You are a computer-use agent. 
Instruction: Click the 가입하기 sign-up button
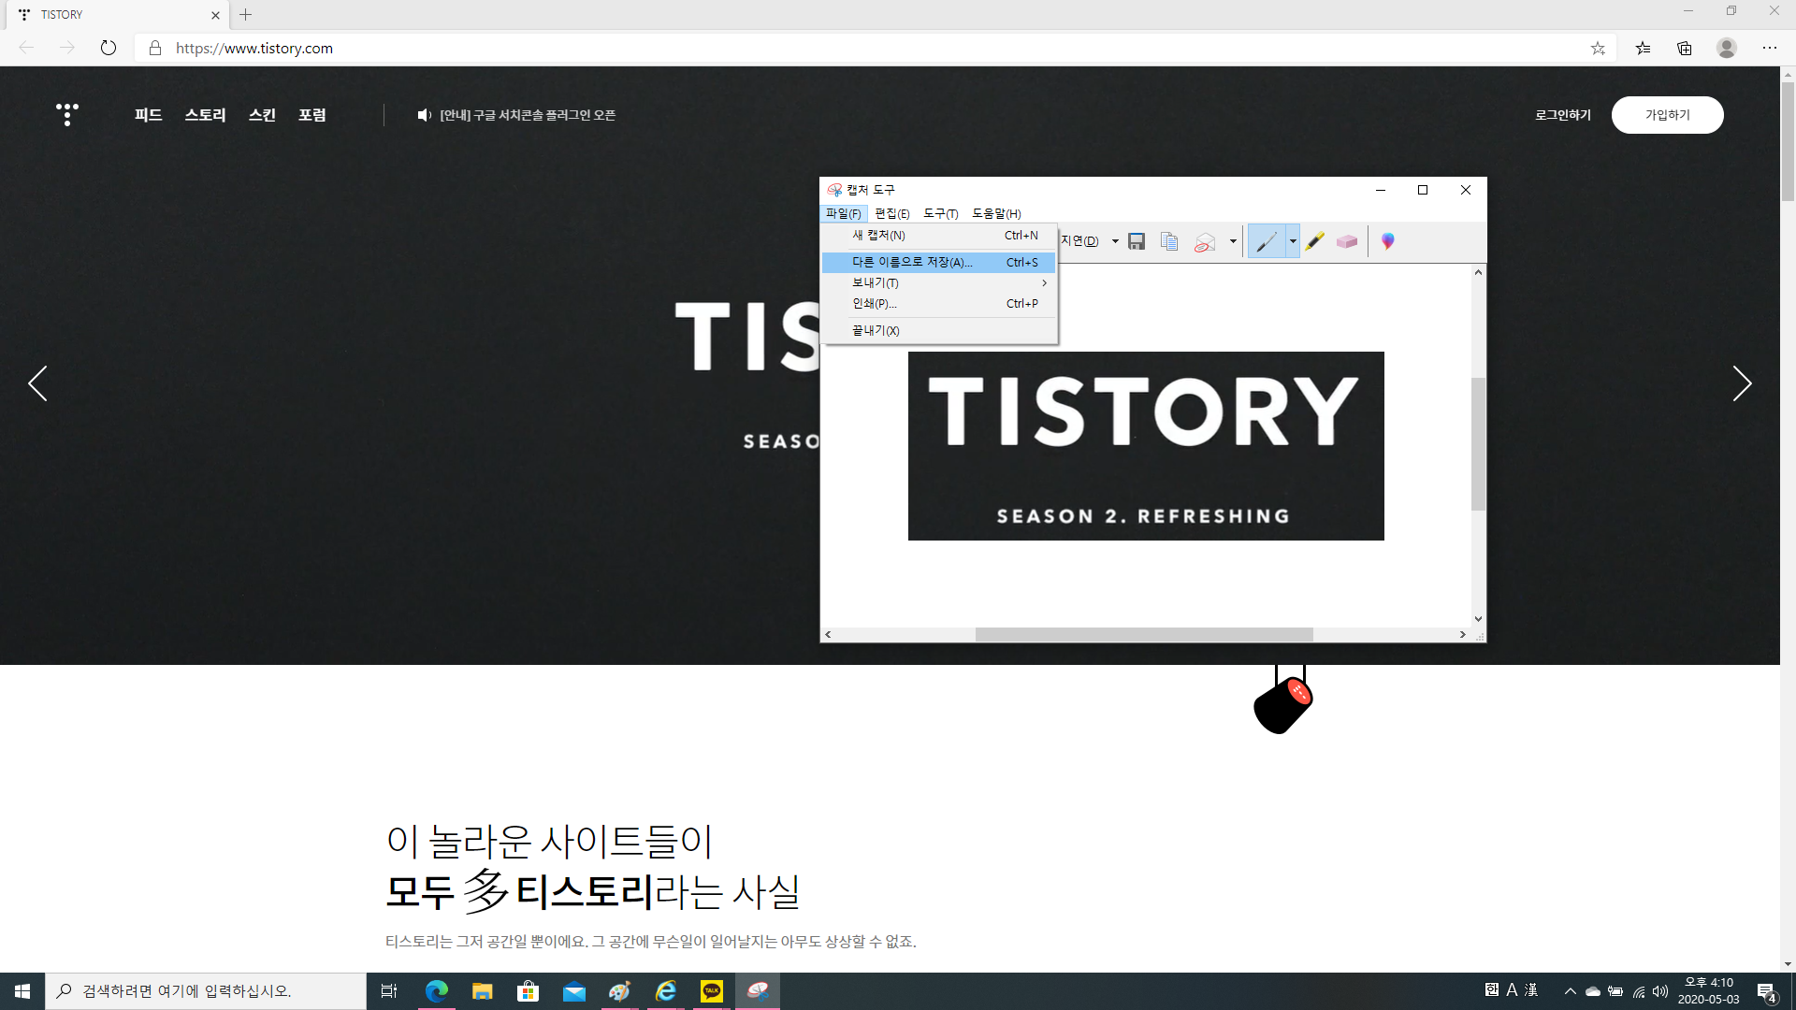pyautogui.click(x=1667, y=115)
